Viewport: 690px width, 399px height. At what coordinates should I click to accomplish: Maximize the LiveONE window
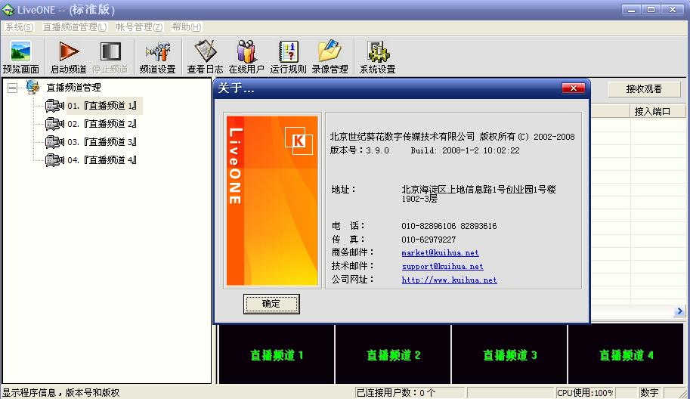(651, 9)
